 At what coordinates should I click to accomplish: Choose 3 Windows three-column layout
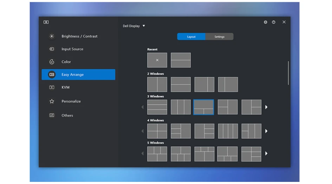tap(181, 107)
